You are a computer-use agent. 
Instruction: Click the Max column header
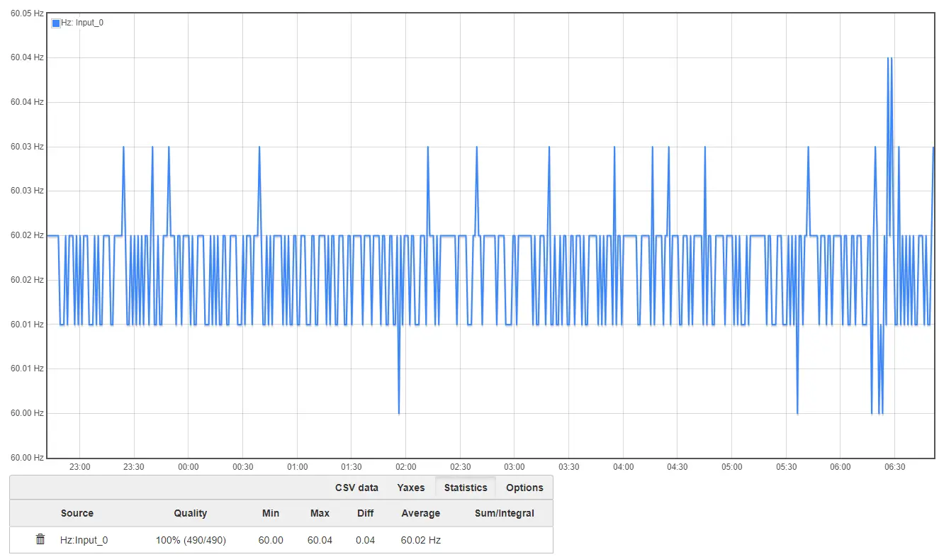(320, 513)
